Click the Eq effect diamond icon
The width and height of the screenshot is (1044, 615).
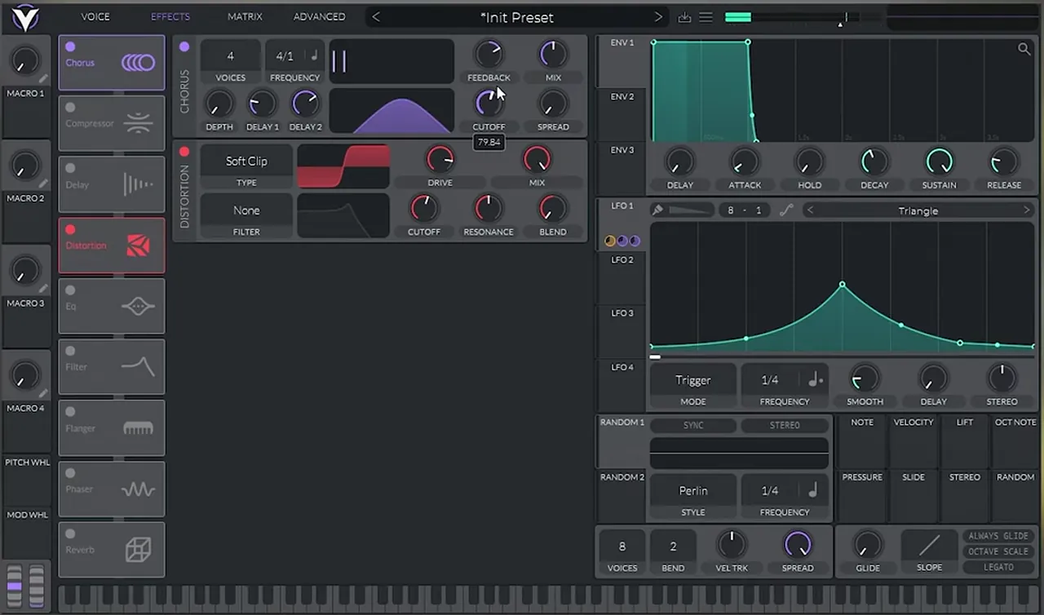[138, 307]
